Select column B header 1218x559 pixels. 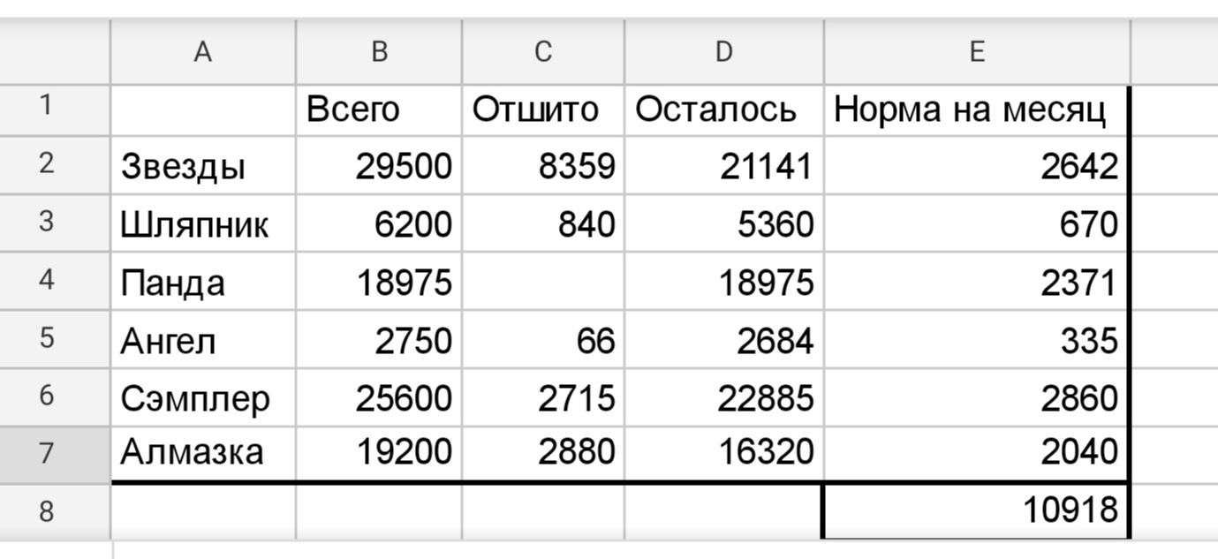pos(379,52)
